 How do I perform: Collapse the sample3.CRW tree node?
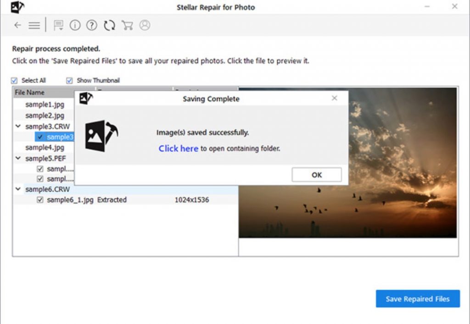18,126
